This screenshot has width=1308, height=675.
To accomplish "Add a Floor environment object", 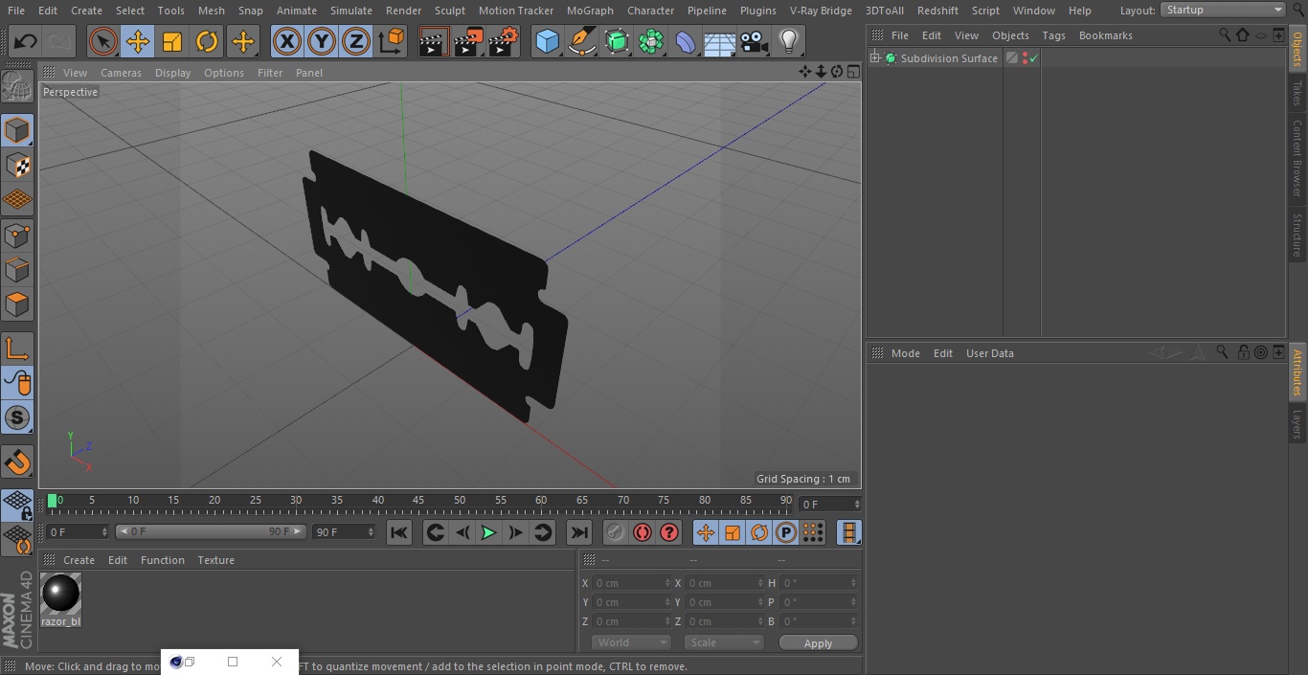I will click(x=719, y=41).
